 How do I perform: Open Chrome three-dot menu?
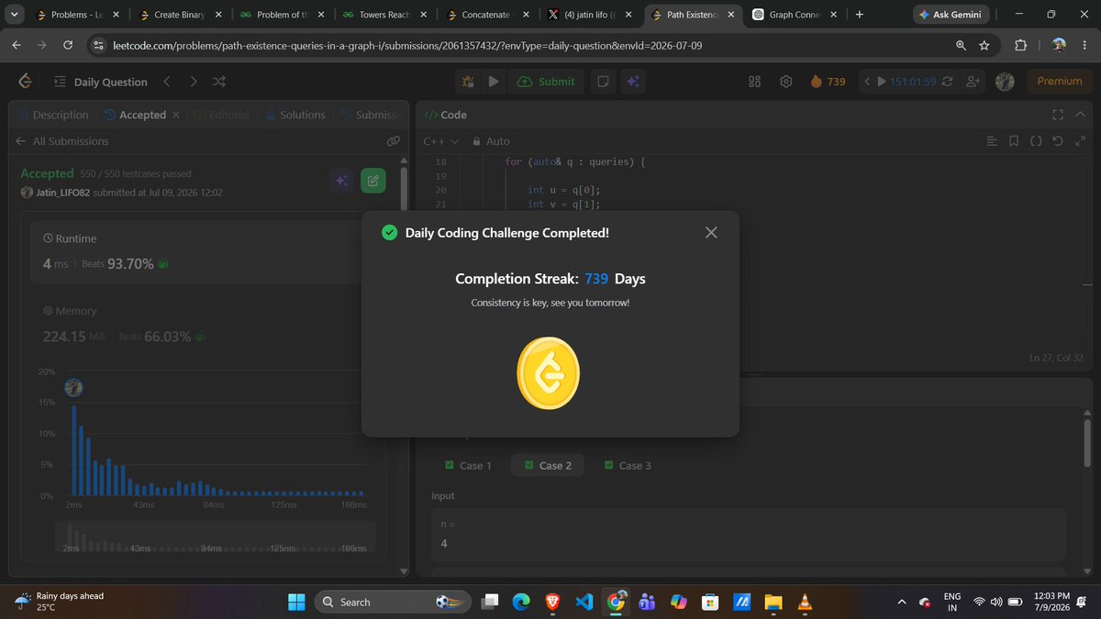tap(1085, 45)
